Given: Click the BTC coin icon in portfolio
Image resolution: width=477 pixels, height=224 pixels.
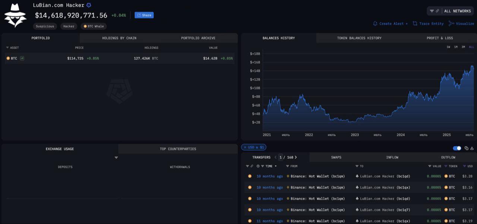Looking at the screenshot, I should [x=8, y=59].
